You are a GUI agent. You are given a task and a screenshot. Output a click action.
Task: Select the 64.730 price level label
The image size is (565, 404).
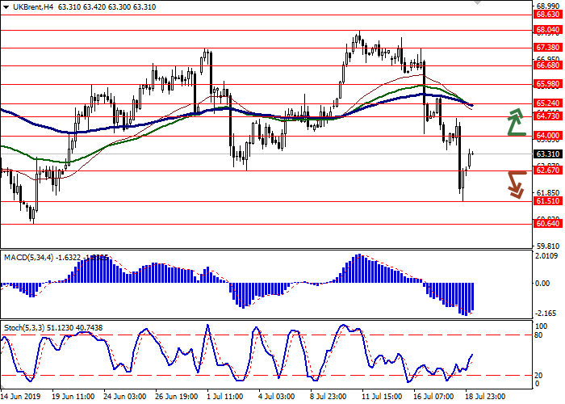[x=547, y=117]
